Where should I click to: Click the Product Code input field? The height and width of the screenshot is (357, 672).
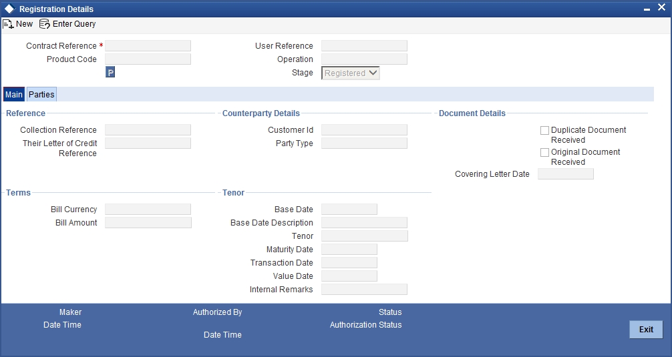(148, 59)
